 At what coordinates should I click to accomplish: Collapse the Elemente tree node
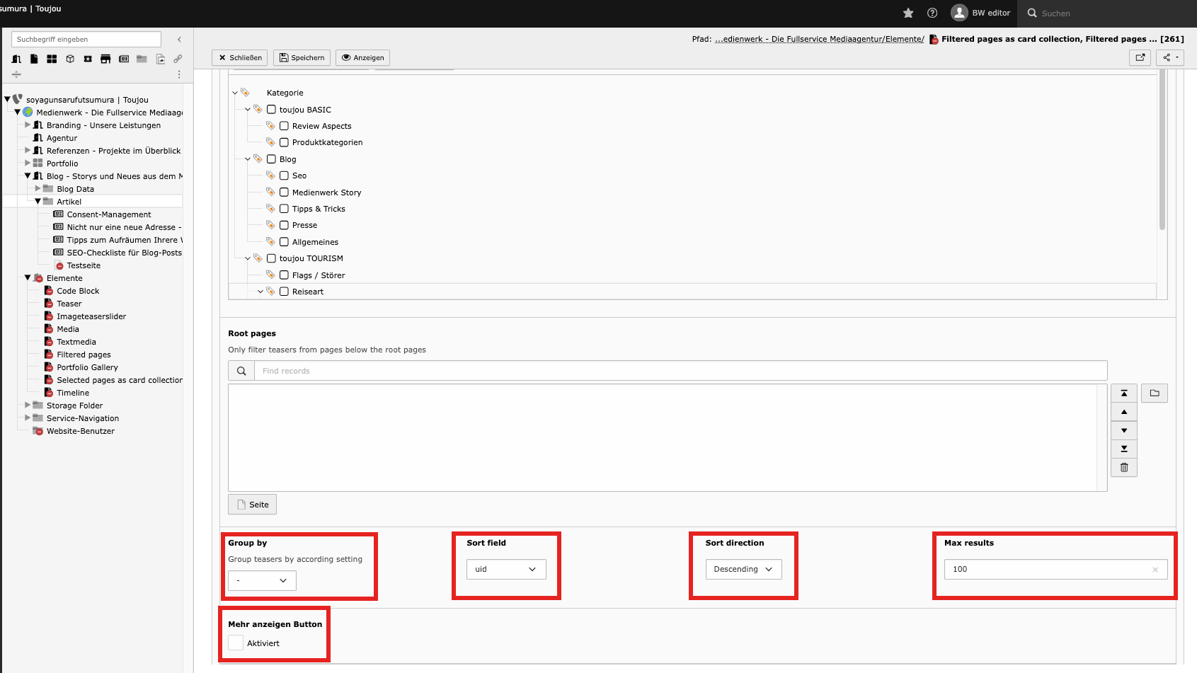28,278
